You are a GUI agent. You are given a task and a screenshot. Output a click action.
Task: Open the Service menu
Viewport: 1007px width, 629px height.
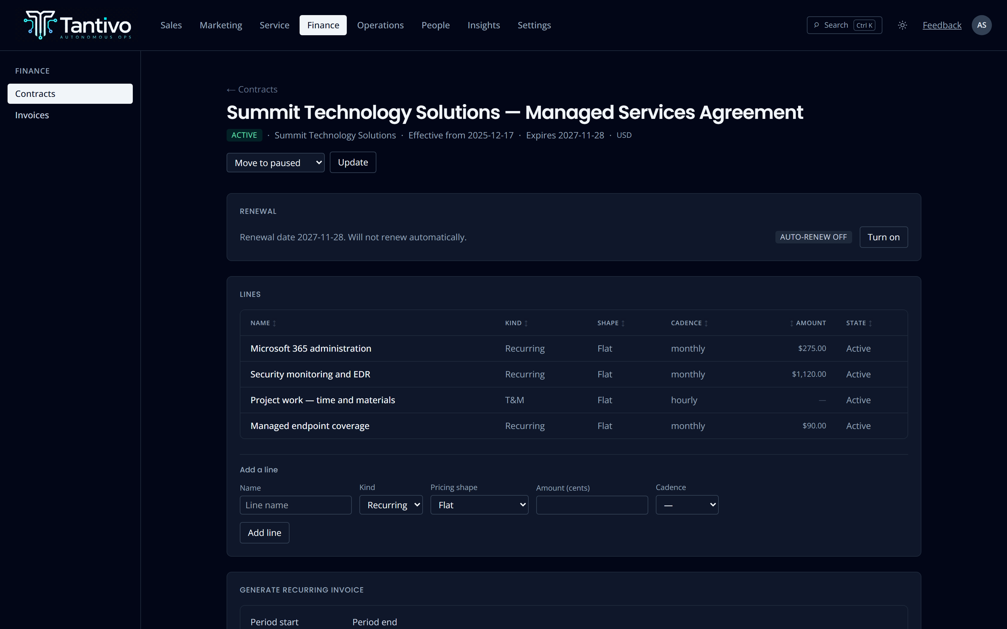click(274, 25)
